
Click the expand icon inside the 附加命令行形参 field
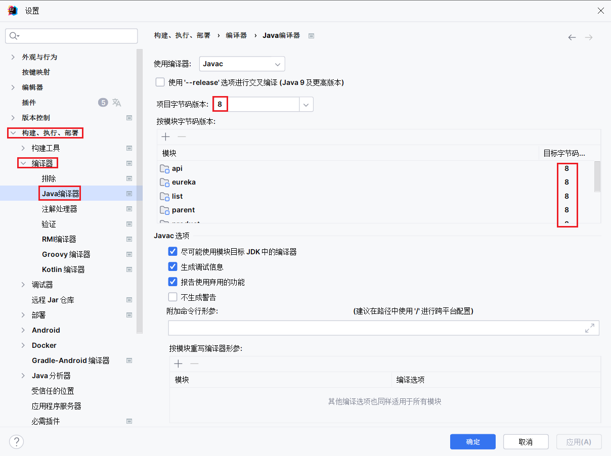click(x=590, y=328)
